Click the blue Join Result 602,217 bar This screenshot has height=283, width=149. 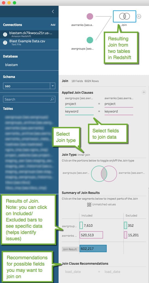[93, 248]
